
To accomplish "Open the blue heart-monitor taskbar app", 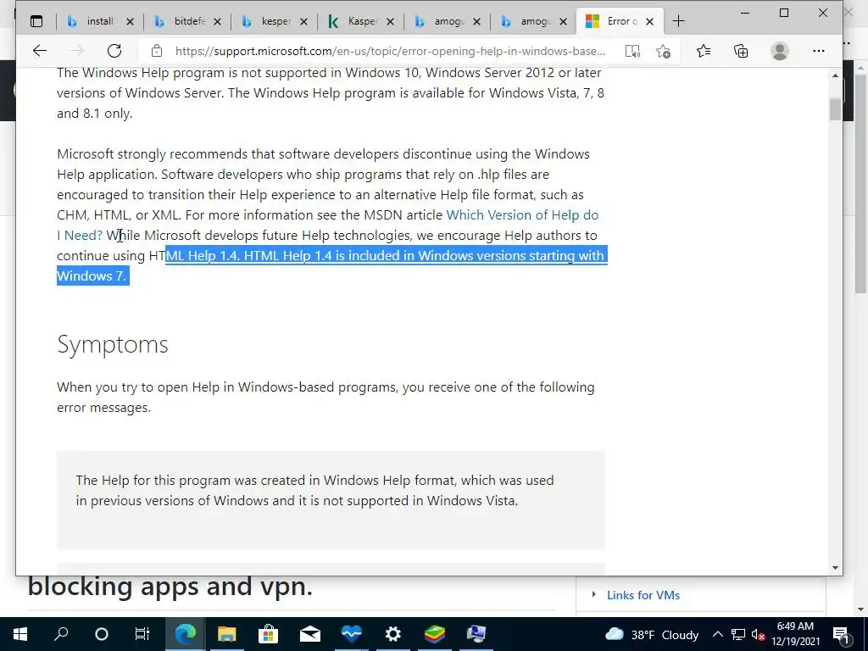I will point(352,634).
